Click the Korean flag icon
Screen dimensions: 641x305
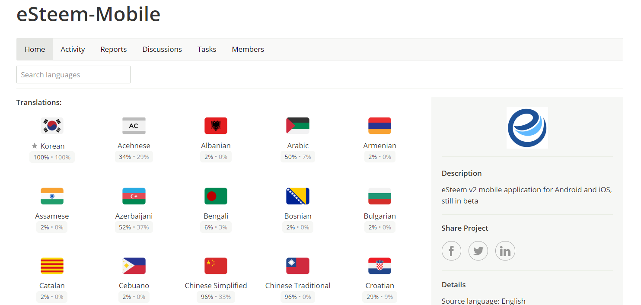(52, 126)
